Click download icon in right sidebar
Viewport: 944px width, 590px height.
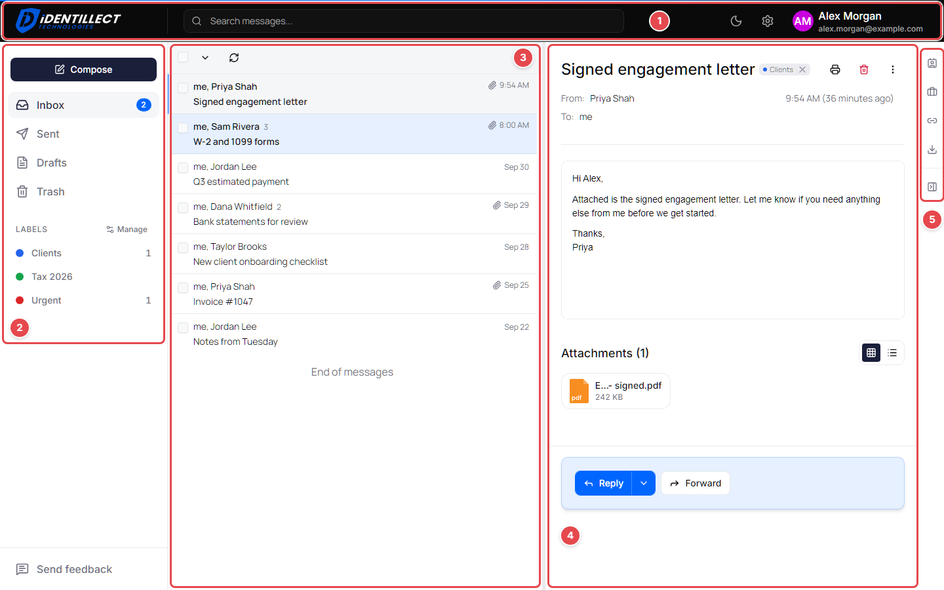click(x=932, y=149)
